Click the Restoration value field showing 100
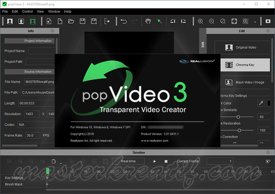The width and height of the screenshot is (275, 194). click(263, 130)
